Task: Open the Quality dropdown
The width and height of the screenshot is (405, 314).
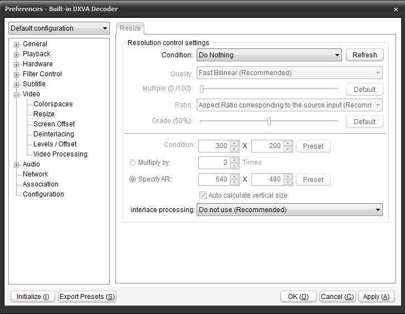Action: 290,73
